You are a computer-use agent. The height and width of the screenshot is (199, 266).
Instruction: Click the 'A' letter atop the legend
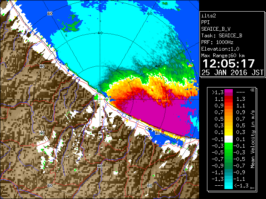253,90
